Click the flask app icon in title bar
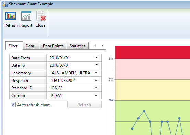190x135 pixels. point(5,4)
